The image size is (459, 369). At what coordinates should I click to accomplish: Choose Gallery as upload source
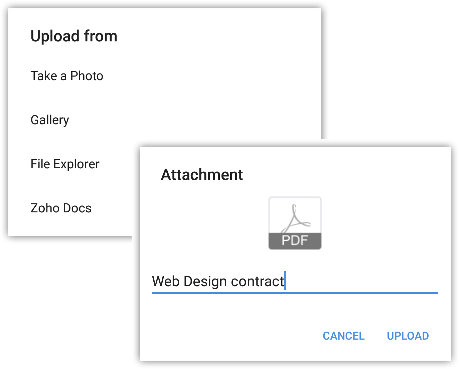[x=50, y=120]
